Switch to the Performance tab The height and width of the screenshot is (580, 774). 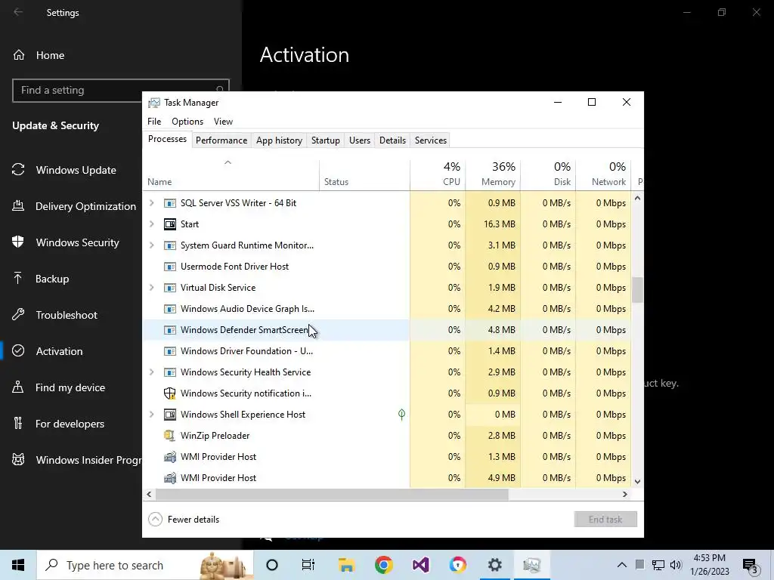click(x=221, y=140)
